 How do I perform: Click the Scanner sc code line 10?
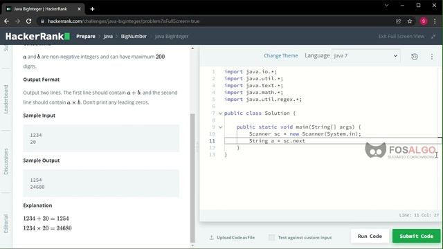point(305,133)
